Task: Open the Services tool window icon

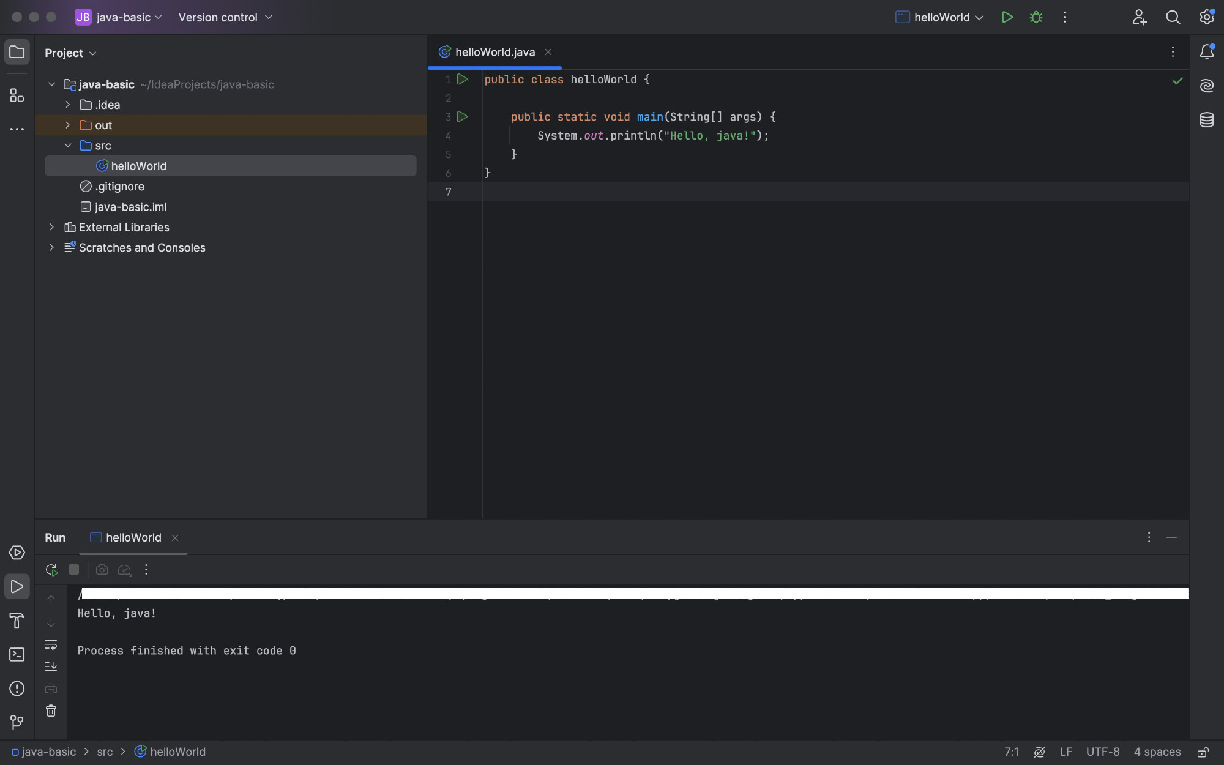Action: tap(17, 553)
